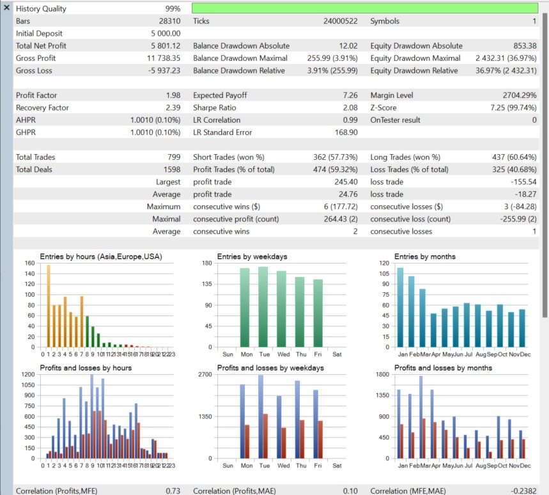Screen dimensions: 549x495
Task: Close the strategy tester report panel
Action: tap(6, 8)
